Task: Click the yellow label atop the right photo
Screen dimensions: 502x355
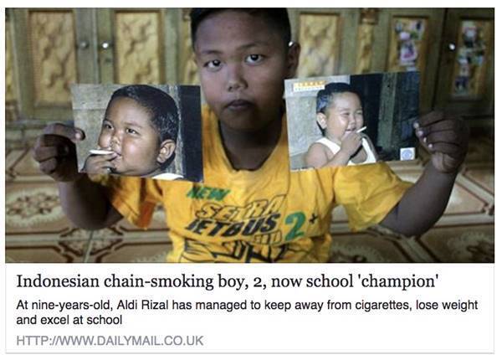Action: (309, 86)
